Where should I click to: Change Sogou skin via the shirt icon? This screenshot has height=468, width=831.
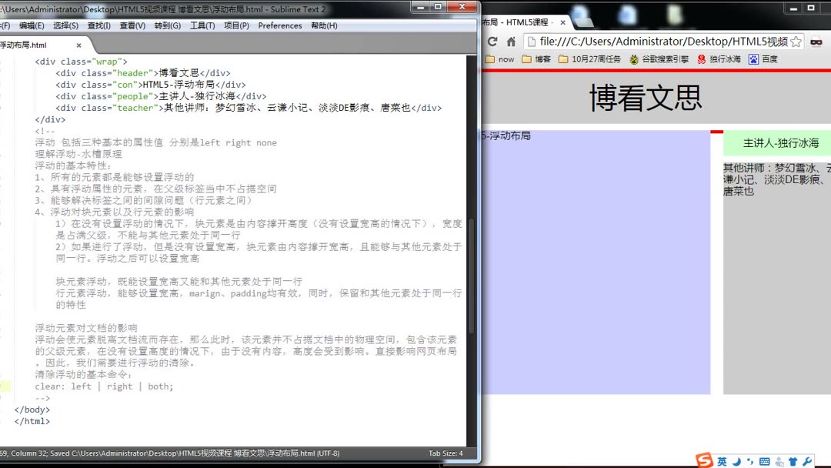[793, 460]
